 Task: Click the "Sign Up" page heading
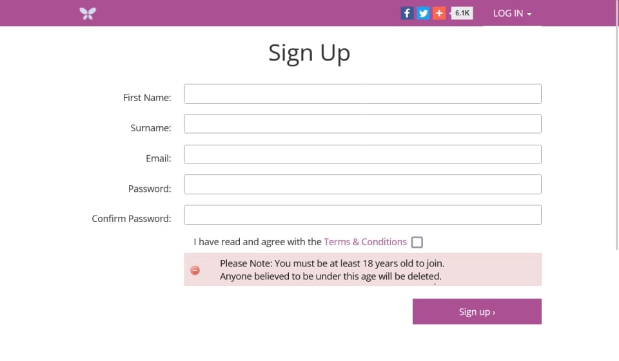coord(309,53)
